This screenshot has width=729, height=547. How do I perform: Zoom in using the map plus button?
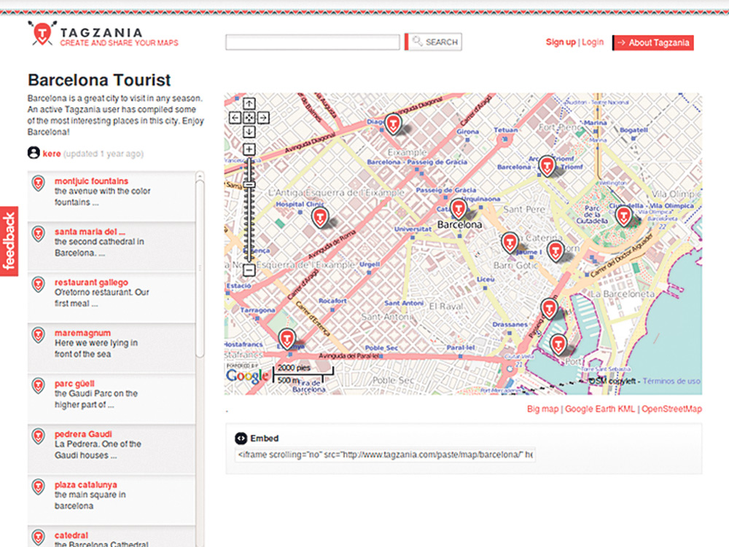point(249,149)
